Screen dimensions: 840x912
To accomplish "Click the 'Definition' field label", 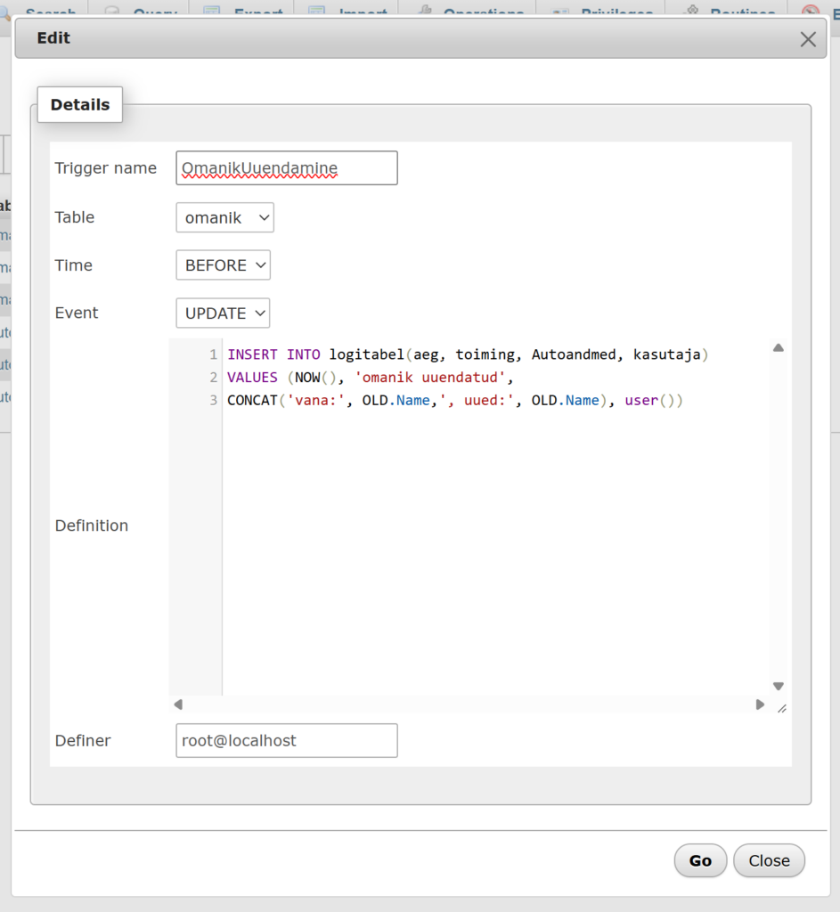I will point(92,525).
